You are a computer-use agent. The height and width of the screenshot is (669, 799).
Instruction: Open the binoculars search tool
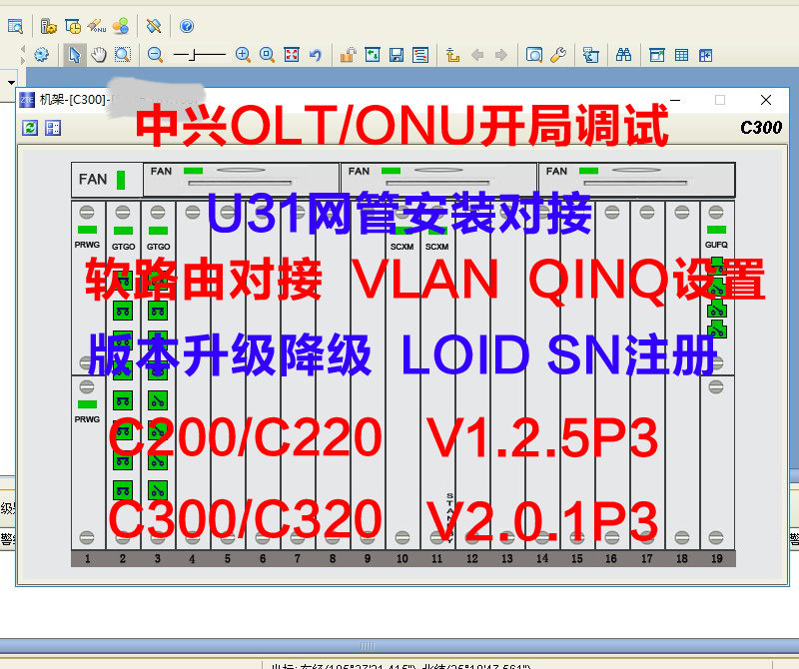pos(623,55)
